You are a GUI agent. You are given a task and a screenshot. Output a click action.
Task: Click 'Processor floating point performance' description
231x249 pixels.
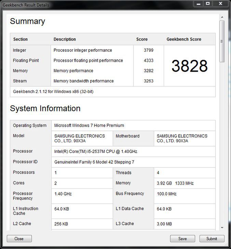click(88, 61)
